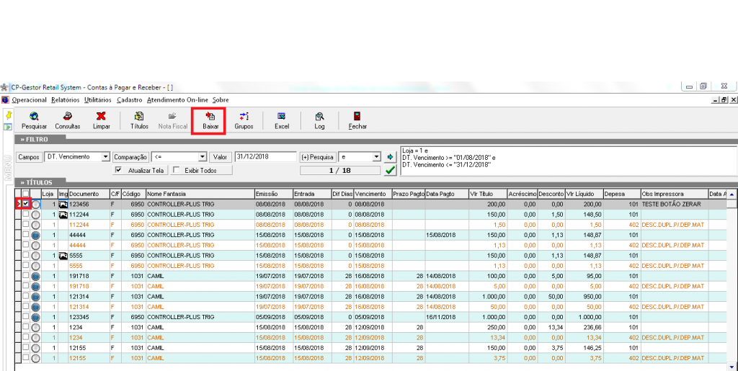The image size is (738, 371).
Task: Enable the Exibir Todos checkbox
Action: (x=177, y=170)
